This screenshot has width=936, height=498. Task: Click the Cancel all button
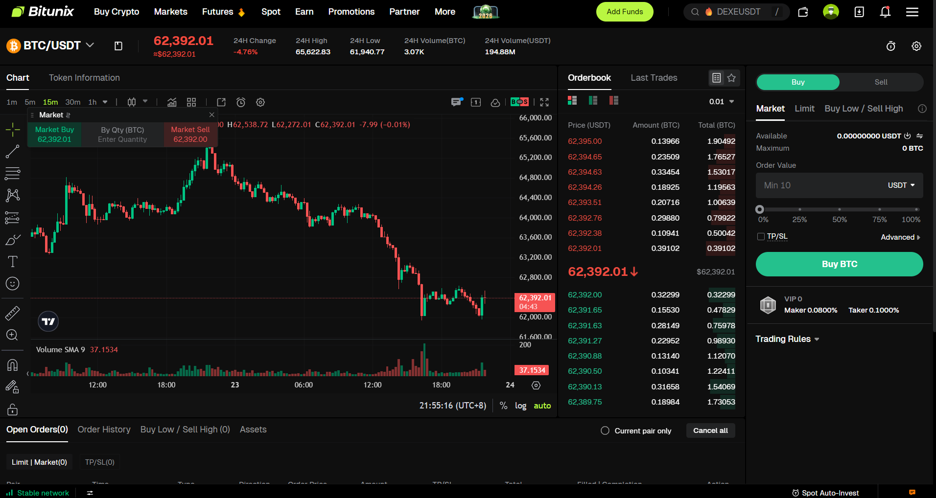(711, 430)
